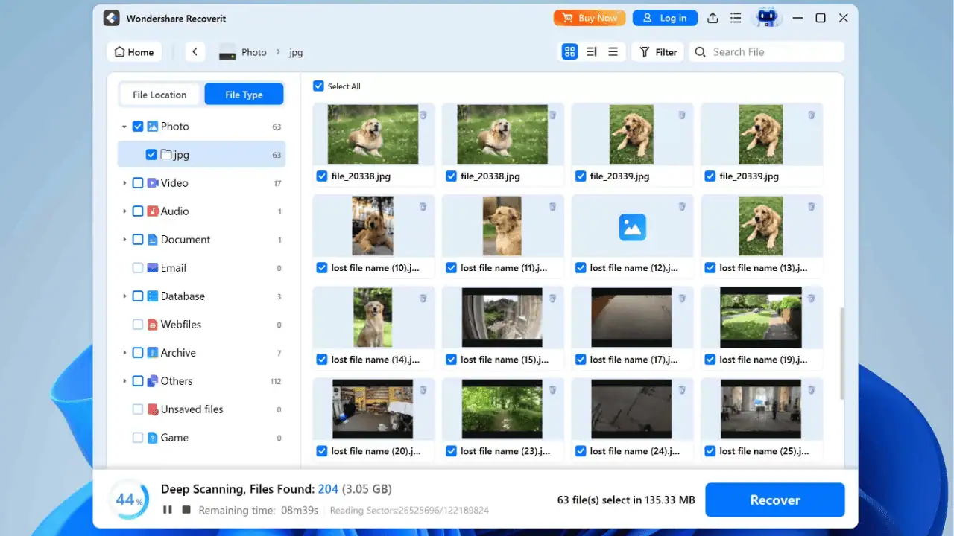Screen dimensions: 954x536
Task: Open the Filter options
Action: point(658,52)
